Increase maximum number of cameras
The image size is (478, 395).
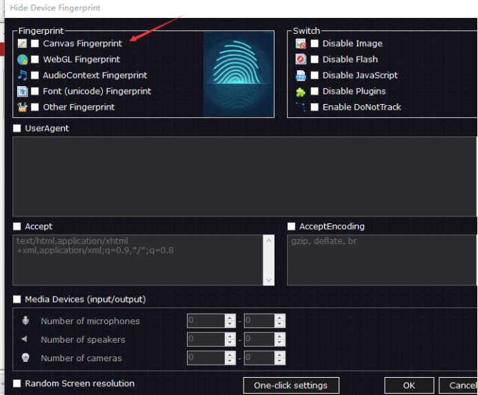coord(279,355)
